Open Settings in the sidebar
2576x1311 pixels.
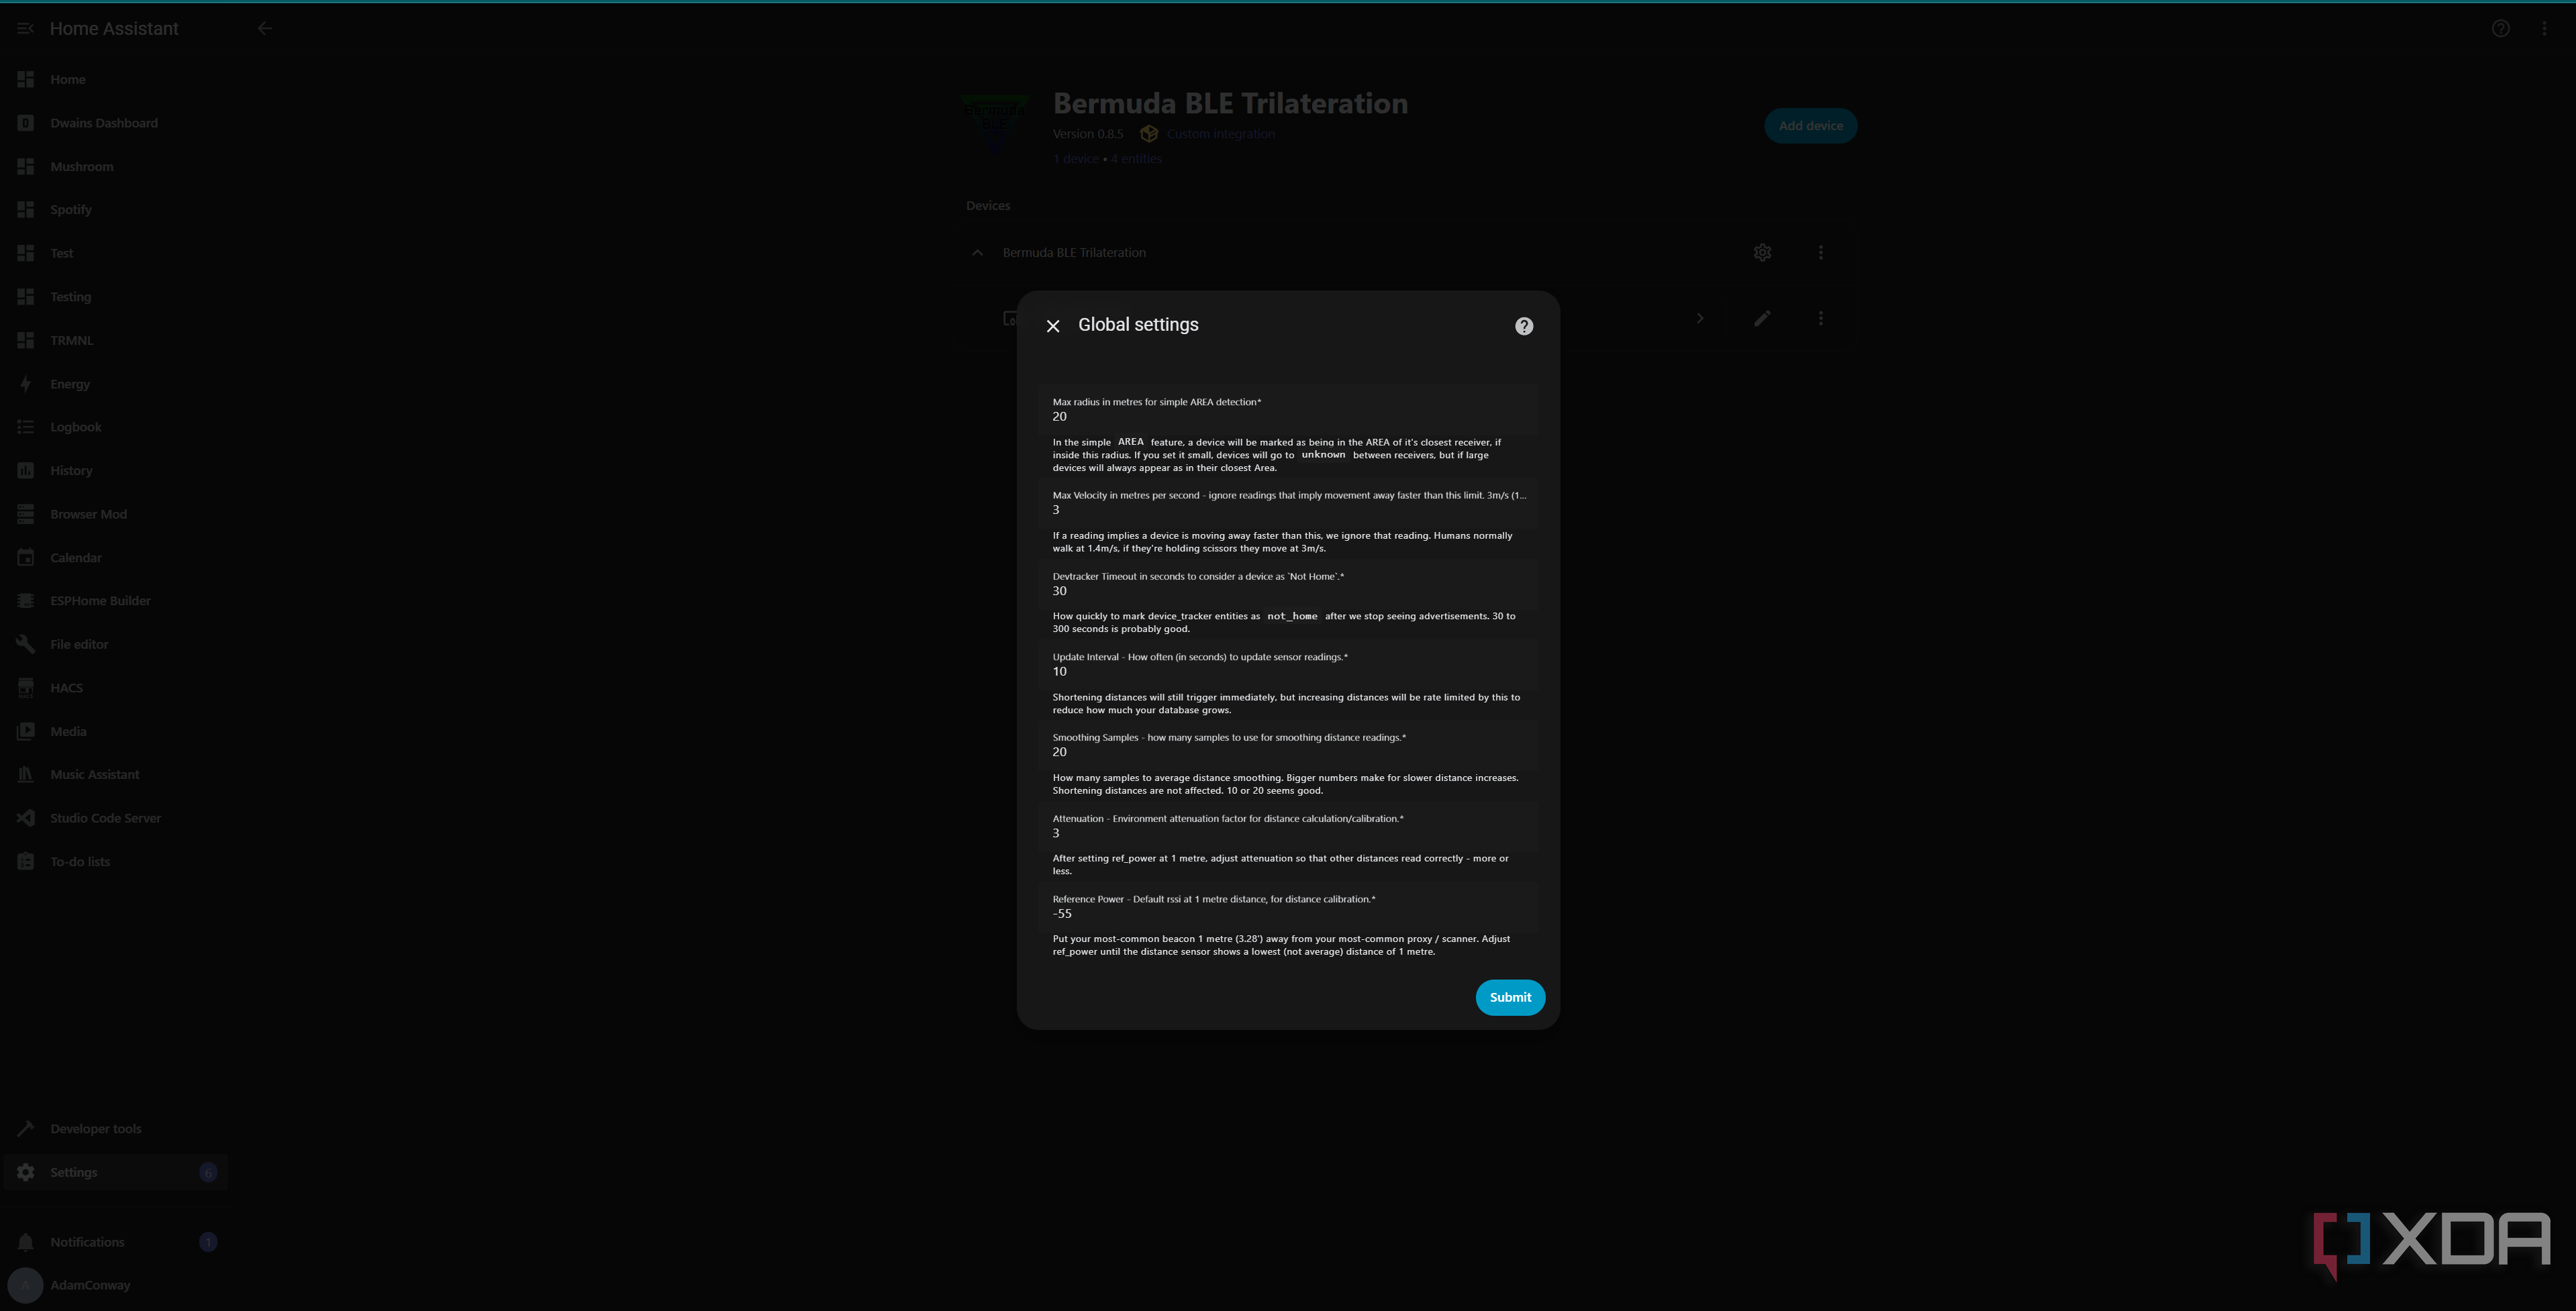(115, 1172)
